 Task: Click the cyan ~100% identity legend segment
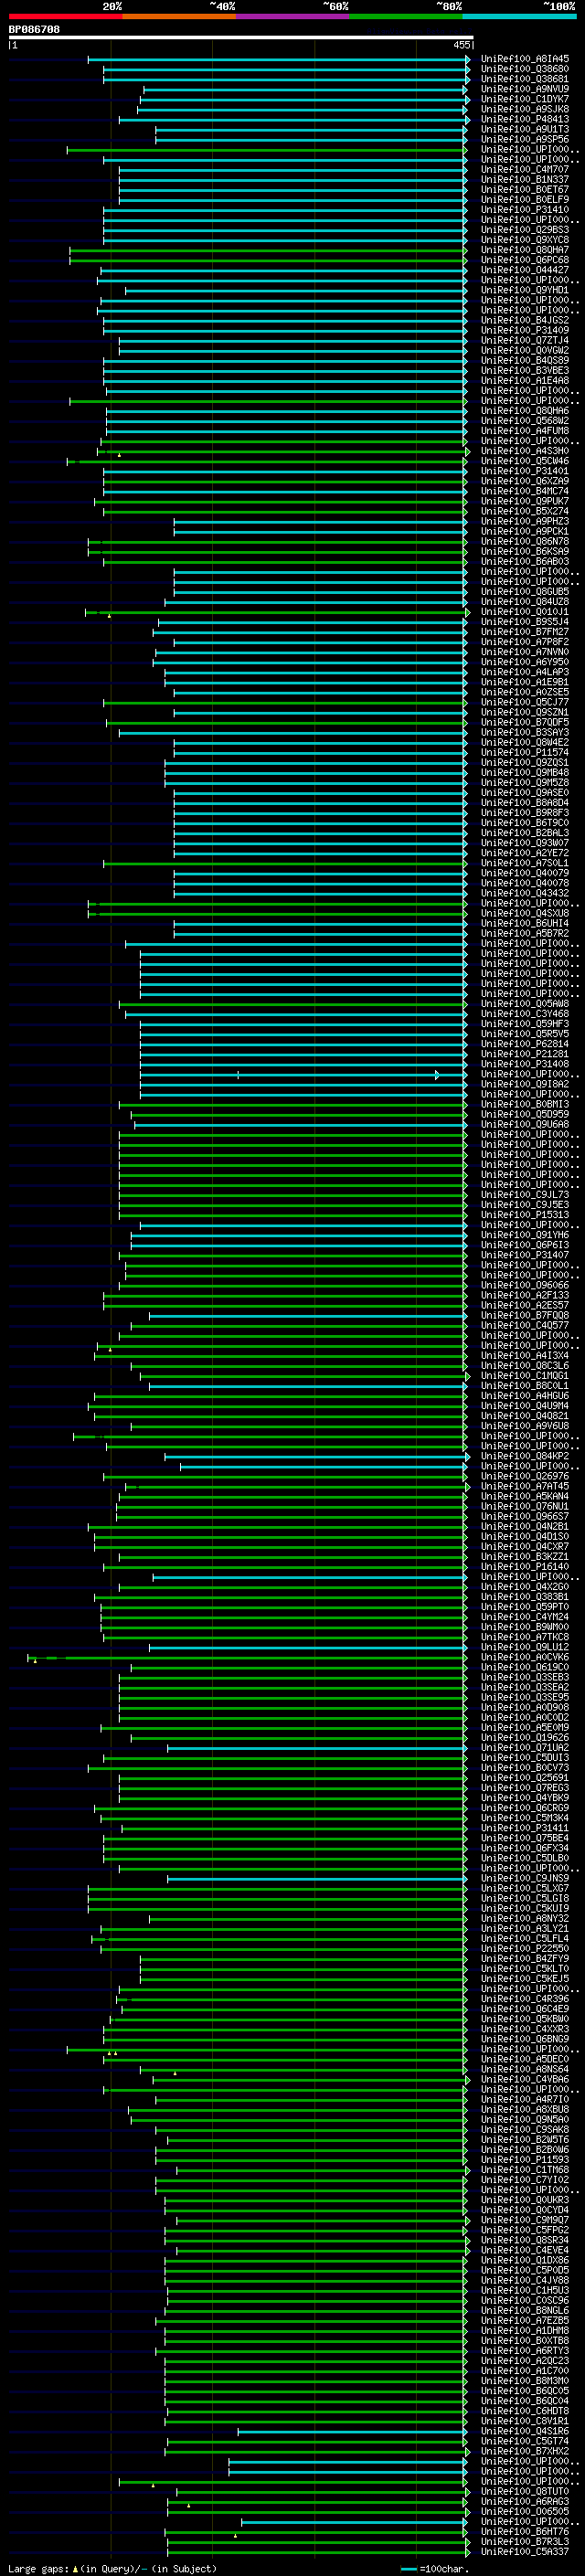point(519,16)
